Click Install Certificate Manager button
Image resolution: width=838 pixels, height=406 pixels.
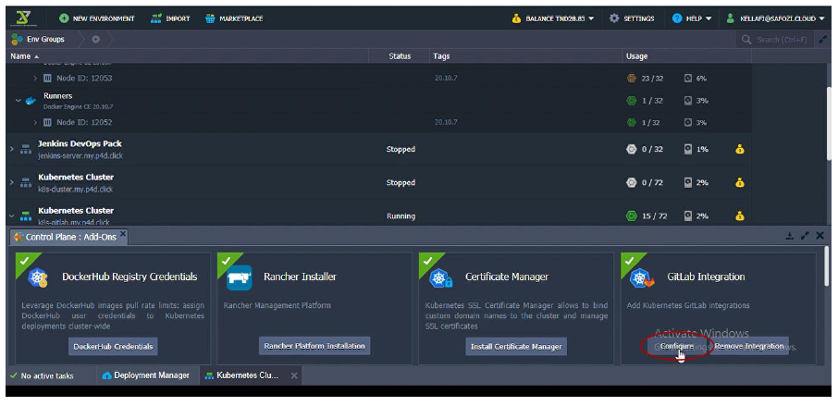pos(516,347)
